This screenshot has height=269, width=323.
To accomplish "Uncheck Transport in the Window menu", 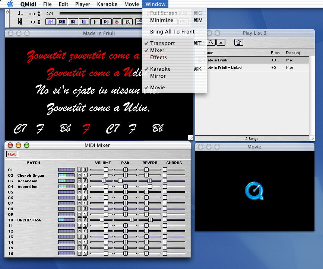I will [174, 43].
